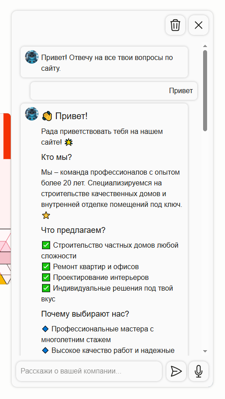Click the blue diamond beside 'Профессиональные мастера с'
225x399 pixels.
pos(45,329)
